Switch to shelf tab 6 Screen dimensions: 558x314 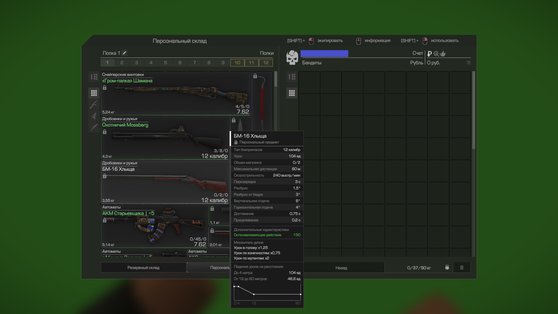pos(180,63)
